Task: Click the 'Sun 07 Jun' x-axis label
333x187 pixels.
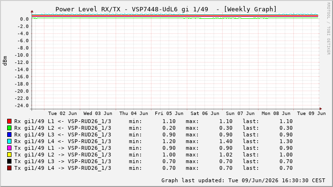Action: (x=240, y=114)
